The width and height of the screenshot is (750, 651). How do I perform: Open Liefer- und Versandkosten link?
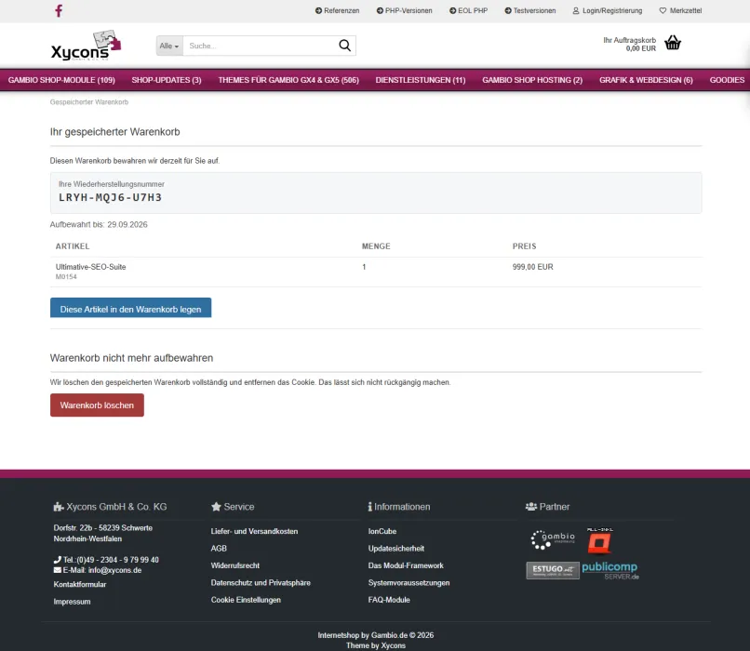pyautogui.click(x=254, y=531)
